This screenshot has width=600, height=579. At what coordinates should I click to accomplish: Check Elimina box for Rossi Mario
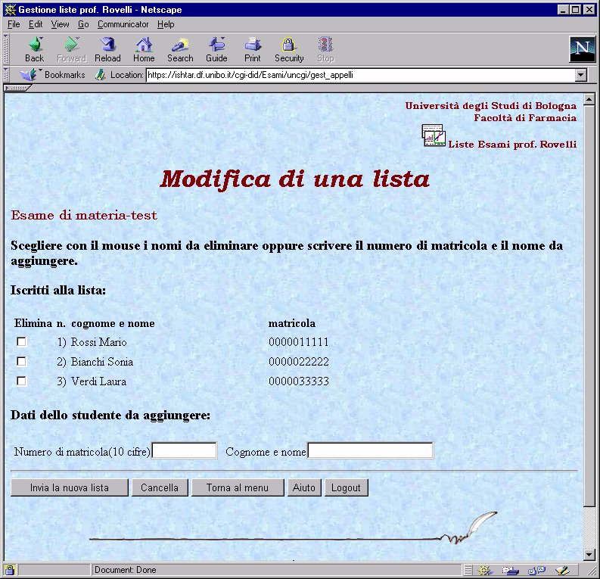coord(21,342)
